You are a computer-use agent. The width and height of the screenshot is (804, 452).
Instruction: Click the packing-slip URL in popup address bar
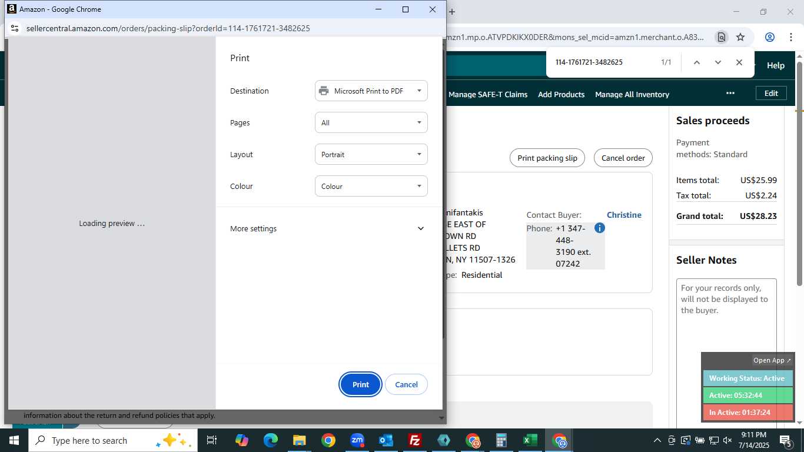(168, 28)
